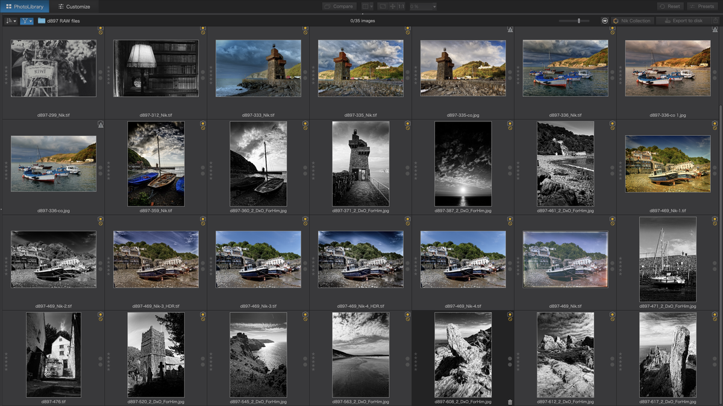Open the view mode dropdown next to Compare

point(367,7)
